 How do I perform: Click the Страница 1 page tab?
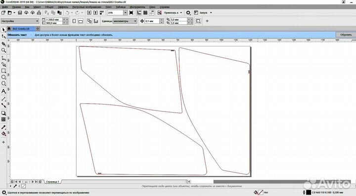click(52, 182)
